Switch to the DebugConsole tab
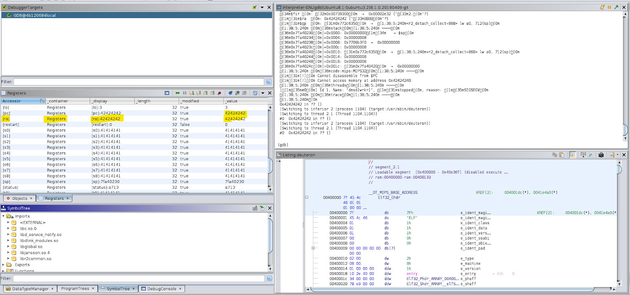Screen dimensions: 630x295 (x=161, y=289)
